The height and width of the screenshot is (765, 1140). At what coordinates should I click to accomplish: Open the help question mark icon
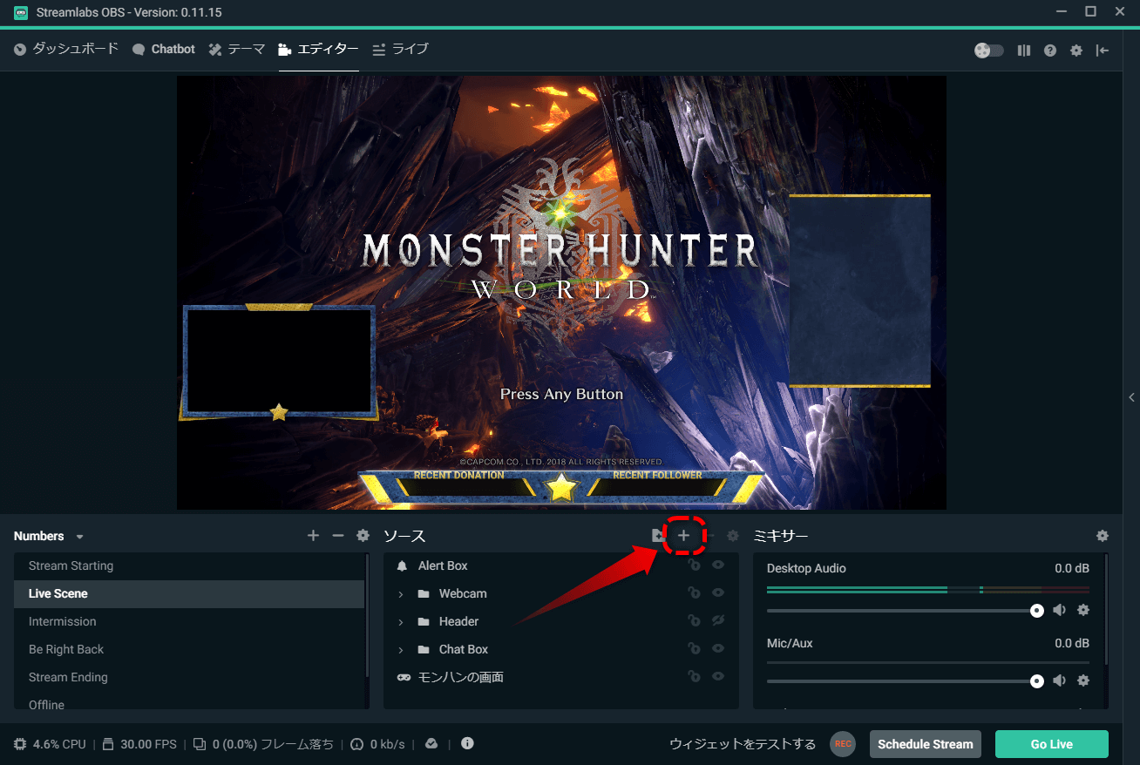pos(1050,51)
